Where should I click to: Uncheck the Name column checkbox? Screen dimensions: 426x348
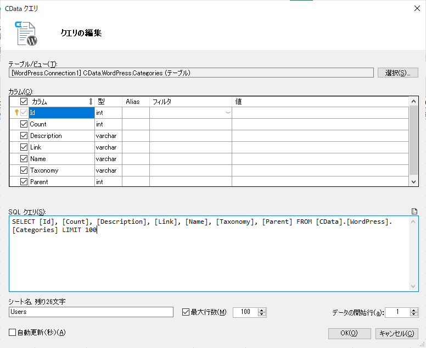pos(24,159)
